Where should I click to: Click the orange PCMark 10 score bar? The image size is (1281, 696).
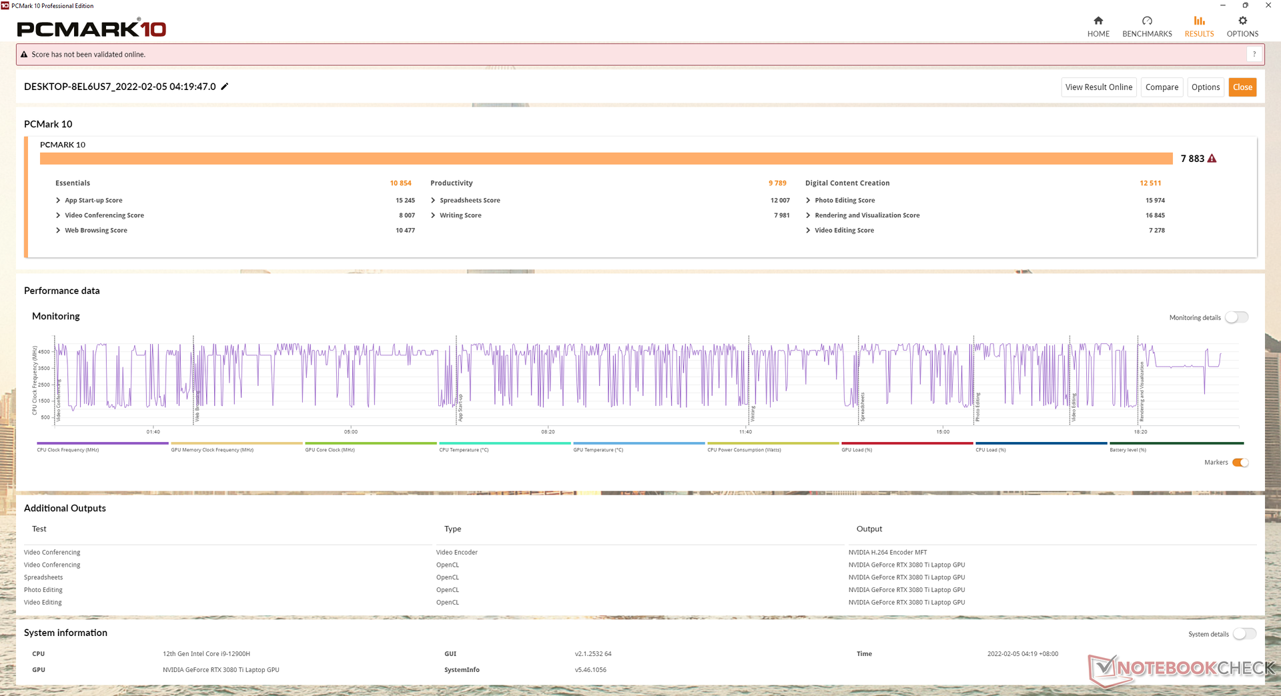click(x=606, y=159)
